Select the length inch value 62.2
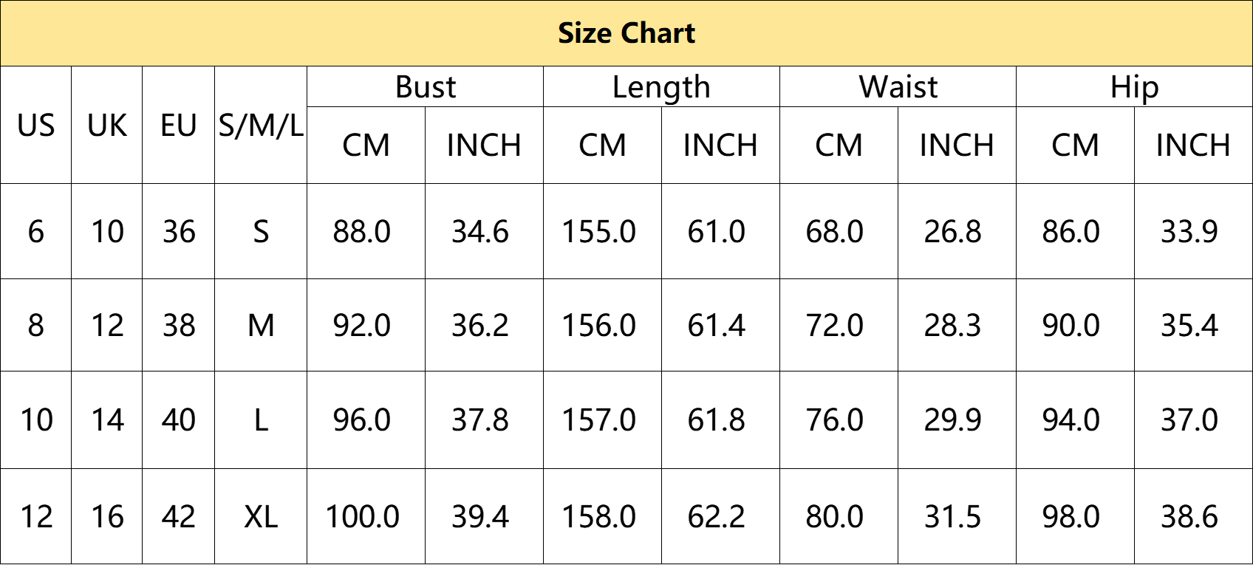The height and width of the screenshot is (565, 1253). (717, 517)
